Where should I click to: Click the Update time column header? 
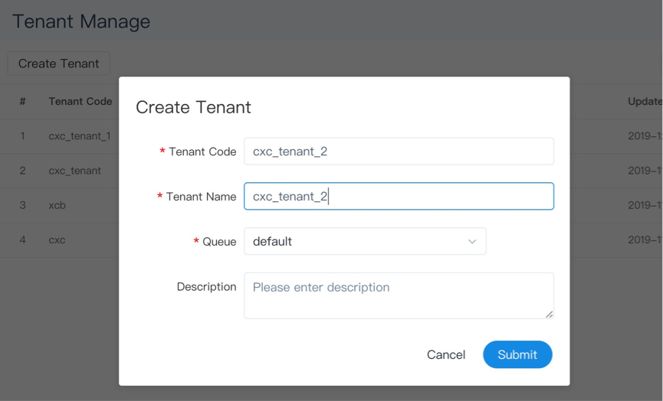[x=645, y=101]
